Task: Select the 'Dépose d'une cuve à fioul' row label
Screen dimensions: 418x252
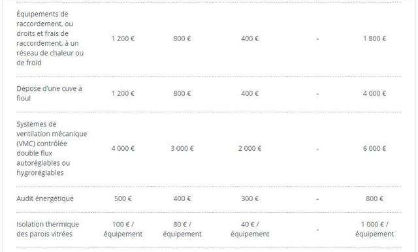Action: (49, 93)
